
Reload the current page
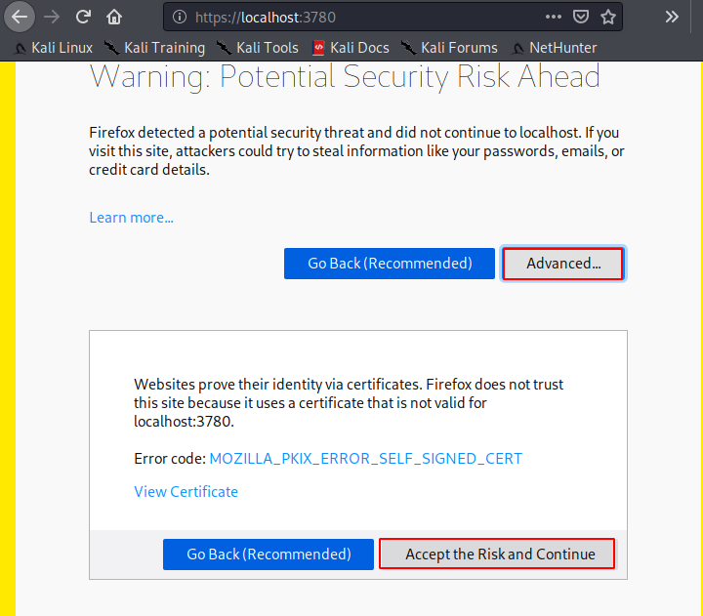83,17
